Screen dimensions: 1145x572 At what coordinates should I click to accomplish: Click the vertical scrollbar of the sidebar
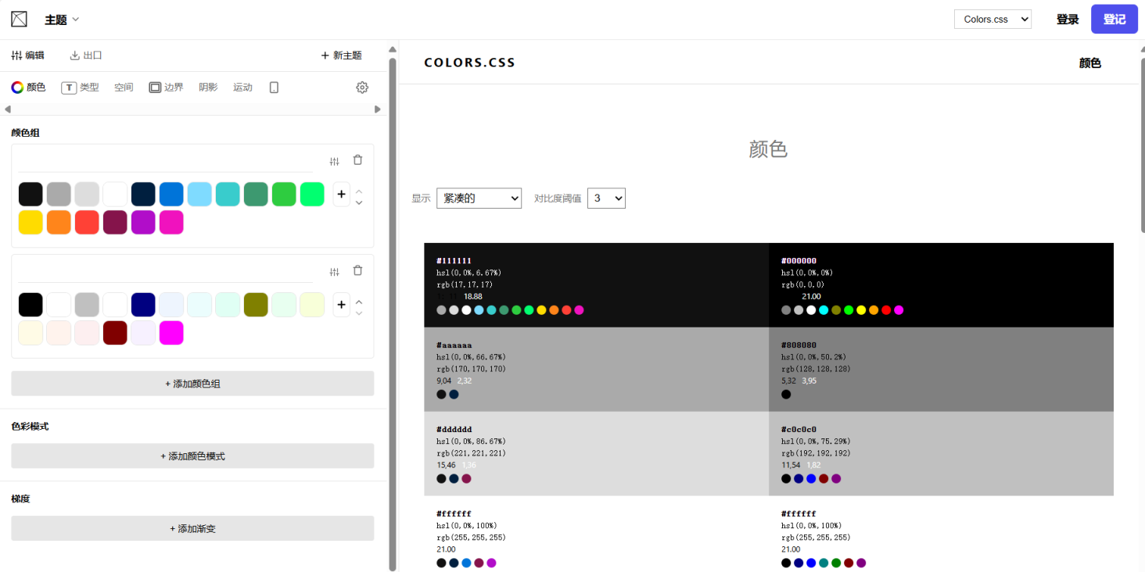391,313
